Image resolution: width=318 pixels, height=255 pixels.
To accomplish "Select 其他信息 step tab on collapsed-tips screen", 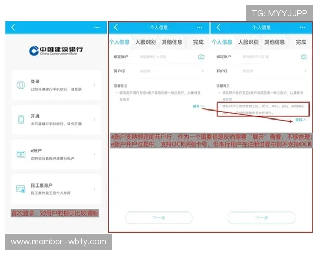I will point(172,42).
